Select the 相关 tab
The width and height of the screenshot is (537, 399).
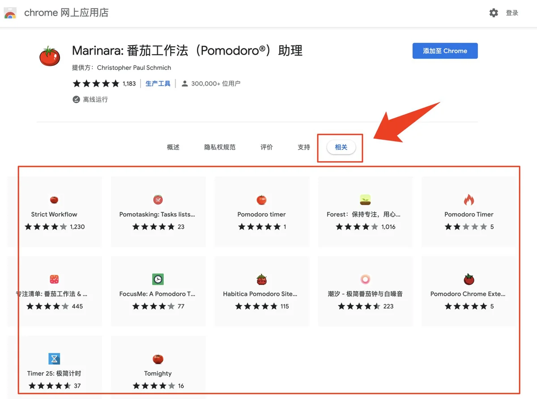341,147
